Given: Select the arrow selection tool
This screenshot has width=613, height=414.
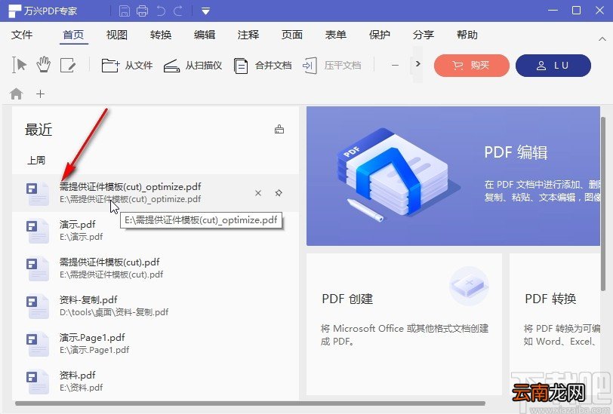Looking at the screenshot, I should (19, 65).
